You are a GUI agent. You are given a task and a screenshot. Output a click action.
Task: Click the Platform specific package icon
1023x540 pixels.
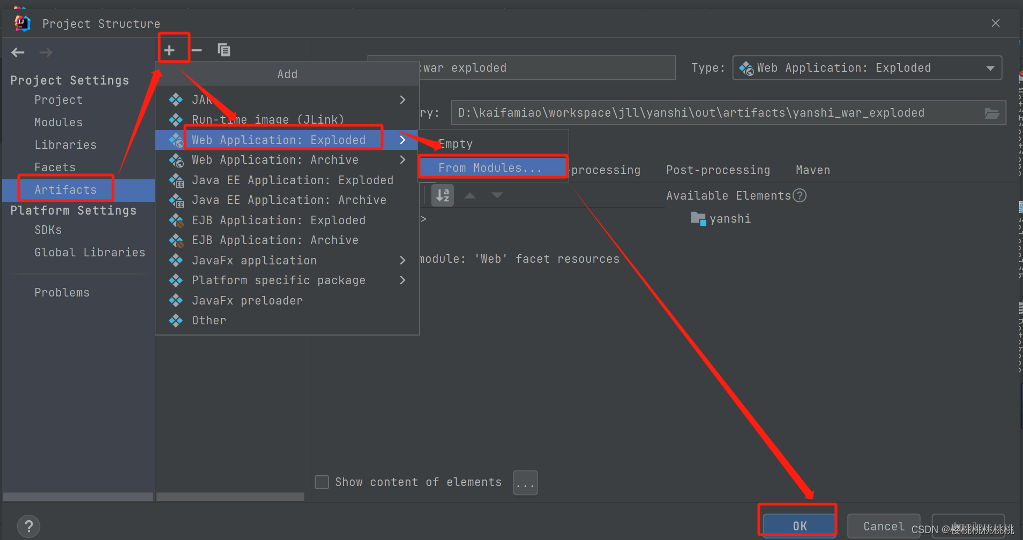176,280
